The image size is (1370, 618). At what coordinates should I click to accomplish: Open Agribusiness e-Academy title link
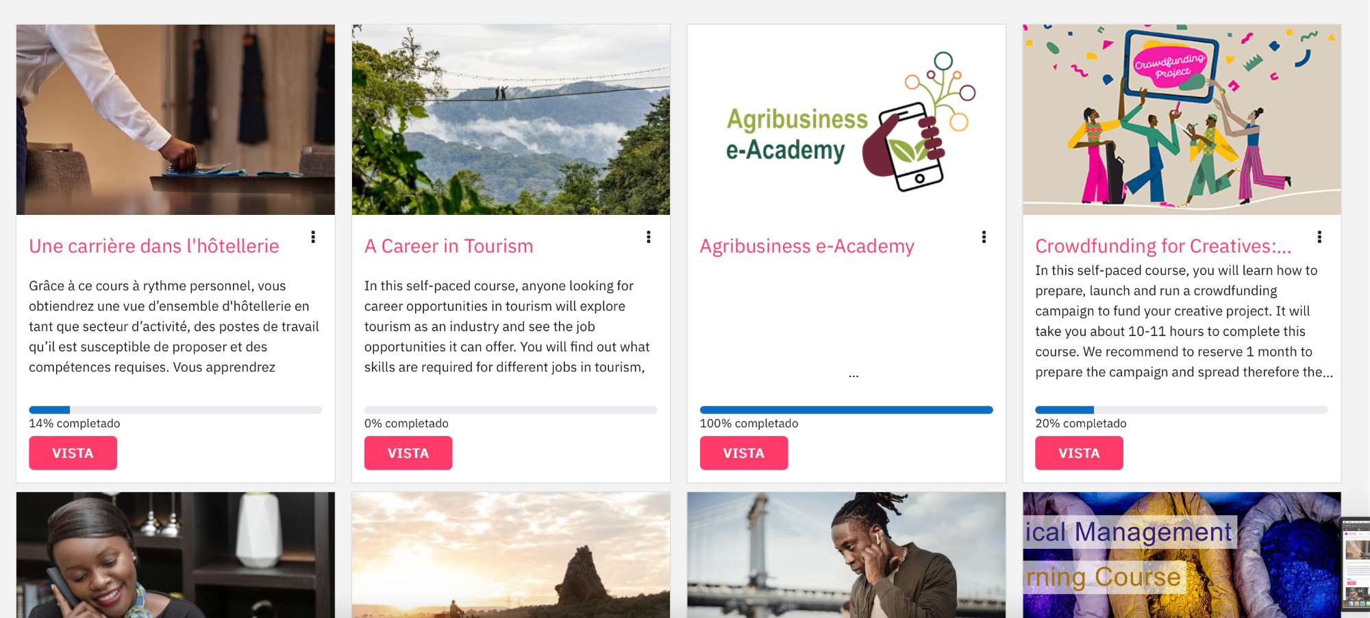click(807, 246)
